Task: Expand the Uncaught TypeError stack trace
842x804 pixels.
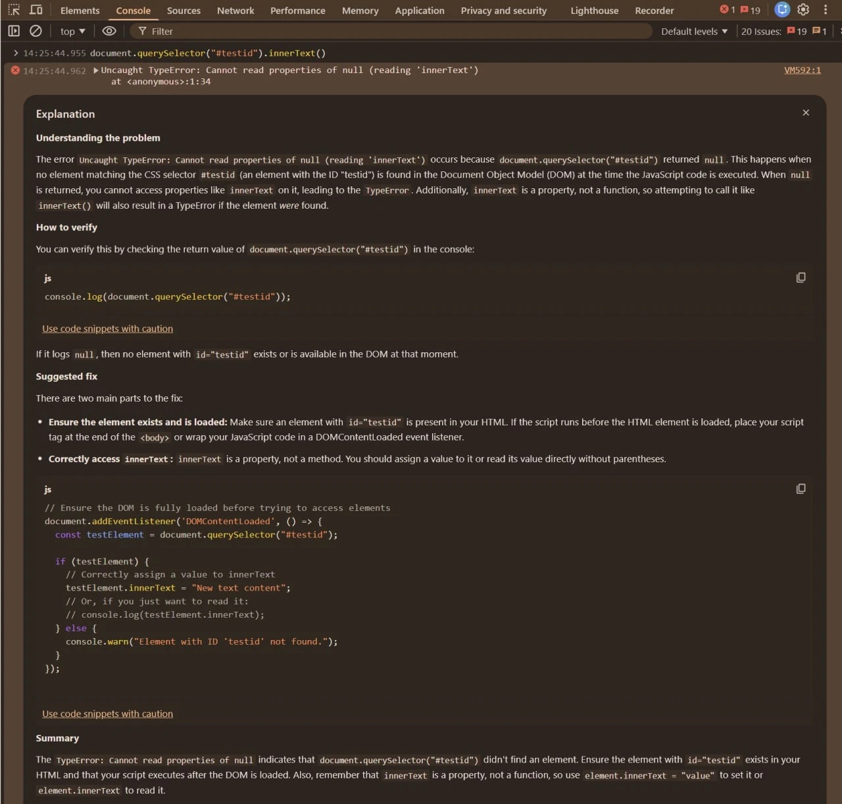Action: pyautogui.click(x=95, y=70)
